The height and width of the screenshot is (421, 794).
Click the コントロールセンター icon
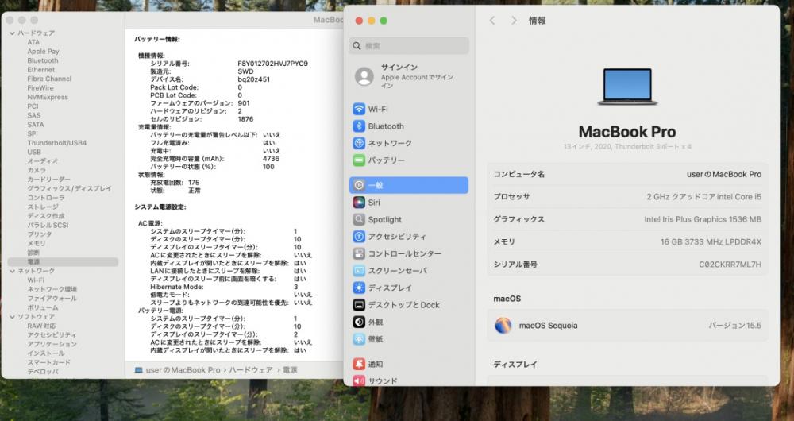(359, 254)
